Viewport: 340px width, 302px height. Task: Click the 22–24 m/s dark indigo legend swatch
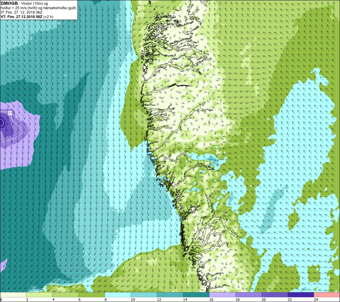click(301, 295)
